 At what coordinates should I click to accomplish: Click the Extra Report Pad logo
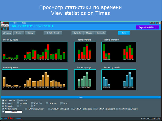click(x=5, y=26)
